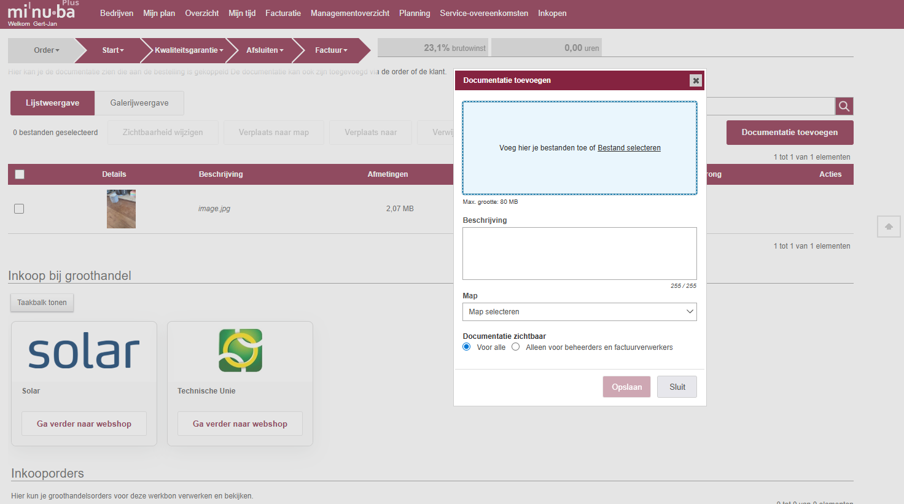Screen dimensions: 904x504
Task: Select Alleen voor beheerders en factuurverwerkers option
Action: pos(516,347)
